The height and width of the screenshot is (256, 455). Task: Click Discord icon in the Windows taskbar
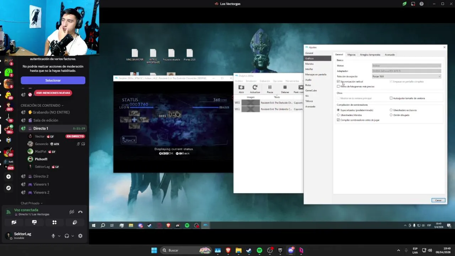[x=291, y=250]
